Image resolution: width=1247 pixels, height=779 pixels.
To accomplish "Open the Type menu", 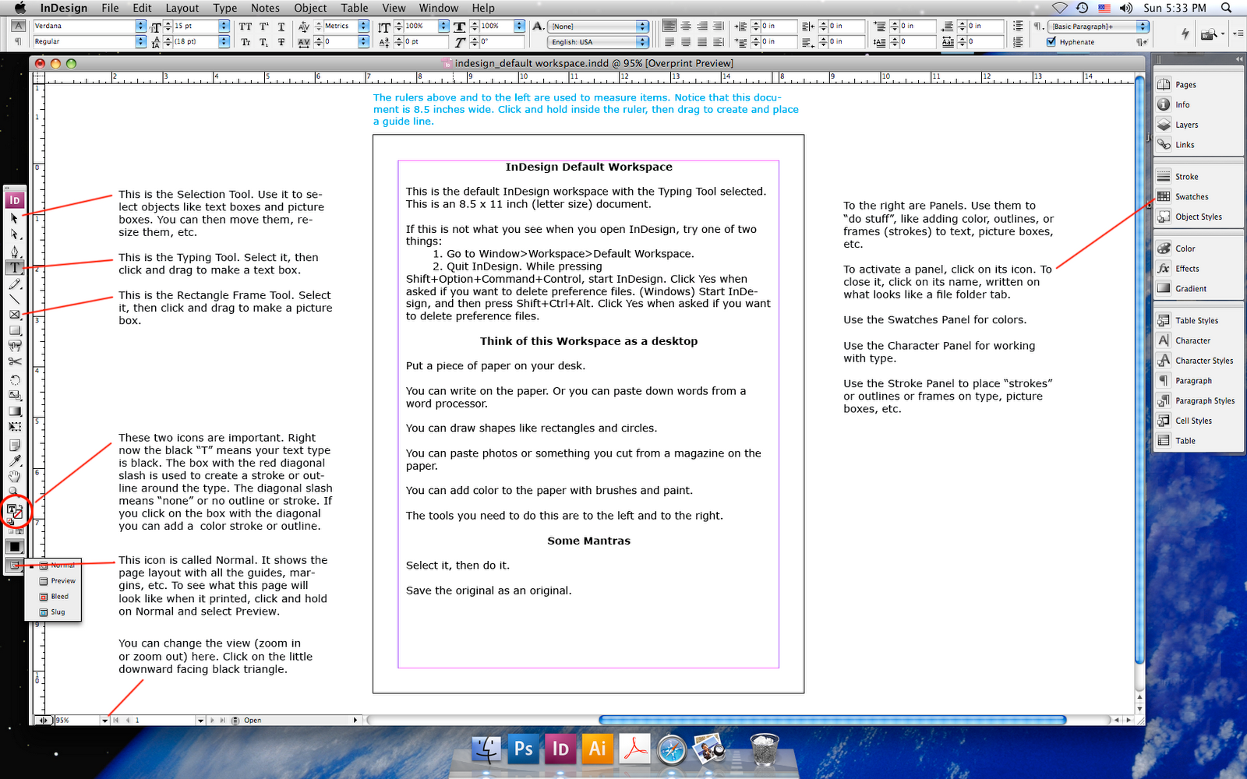I will click(225, 8).
